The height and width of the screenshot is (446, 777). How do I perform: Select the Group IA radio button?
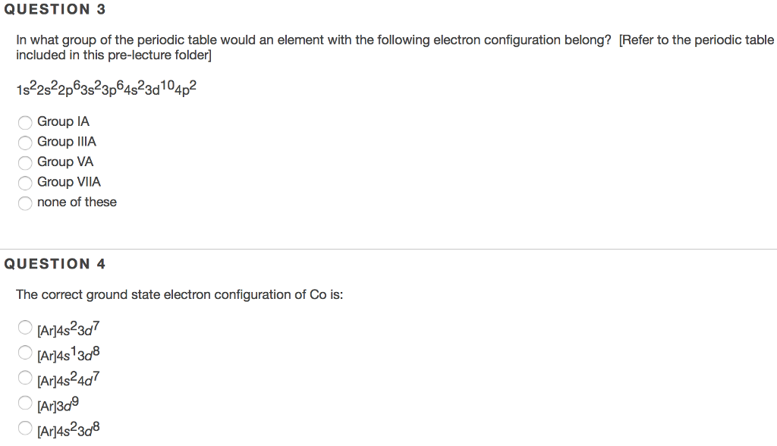[x=26, y=122]
